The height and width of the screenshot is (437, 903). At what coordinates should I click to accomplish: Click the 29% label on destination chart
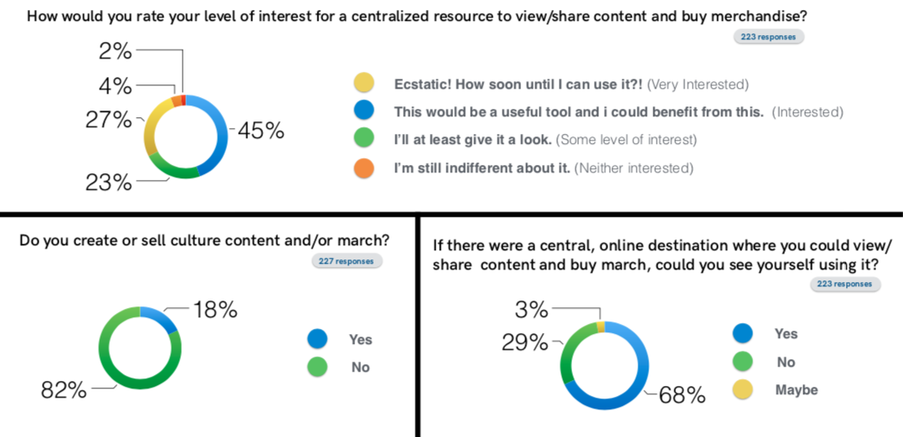[x=524, y=343]
